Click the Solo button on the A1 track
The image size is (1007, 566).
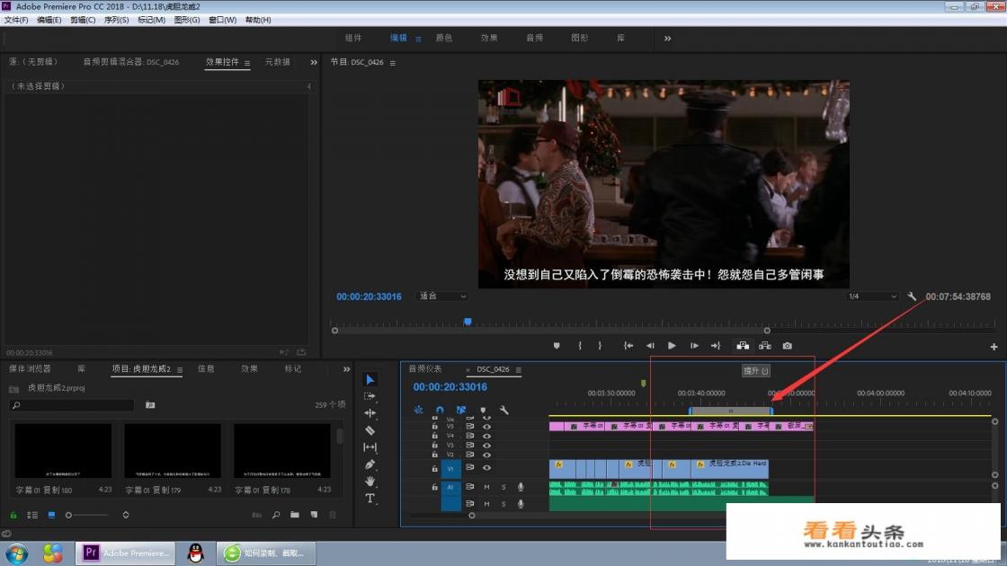click(503, 486)
